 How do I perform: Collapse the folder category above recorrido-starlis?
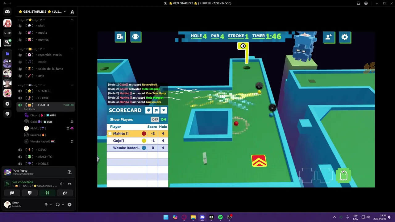click(x=31, y=49)
